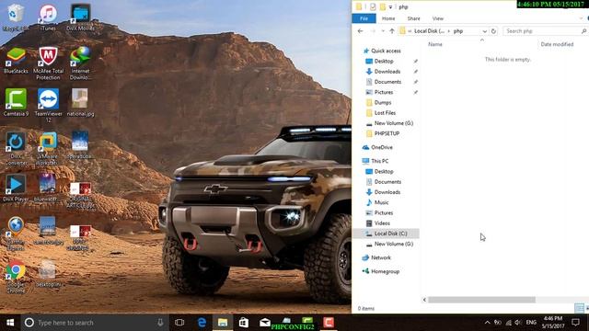This screenshot has width=589, height=331.
Task: Open the DivX Movies desktop shortcut
Action: [x=80, y=17]
